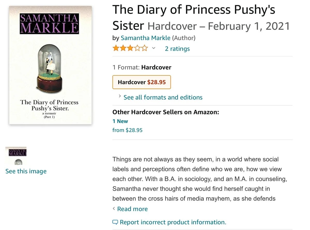Click the Read more link

tap(133, 209)
